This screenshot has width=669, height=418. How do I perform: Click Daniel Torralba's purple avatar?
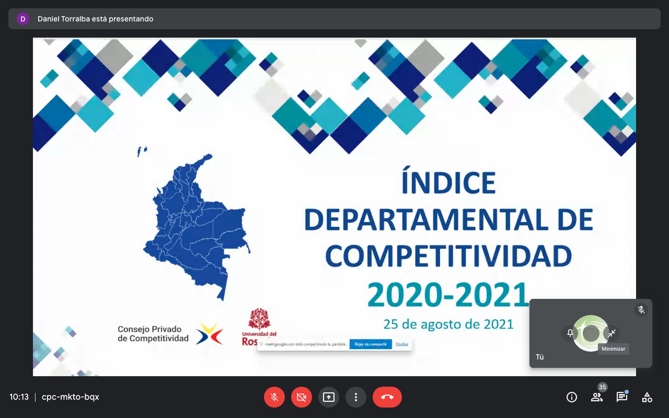click(22, 19)
